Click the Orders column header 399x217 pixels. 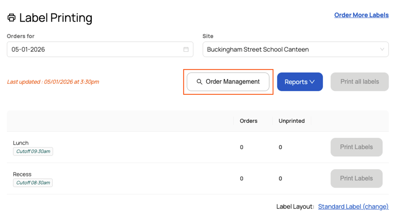point(248,121)
